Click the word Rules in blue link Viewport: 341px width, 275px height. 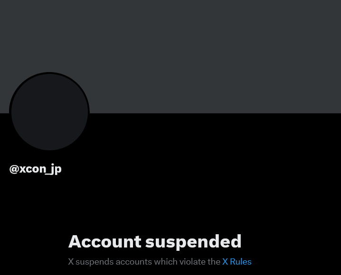[x=240, y=262]
